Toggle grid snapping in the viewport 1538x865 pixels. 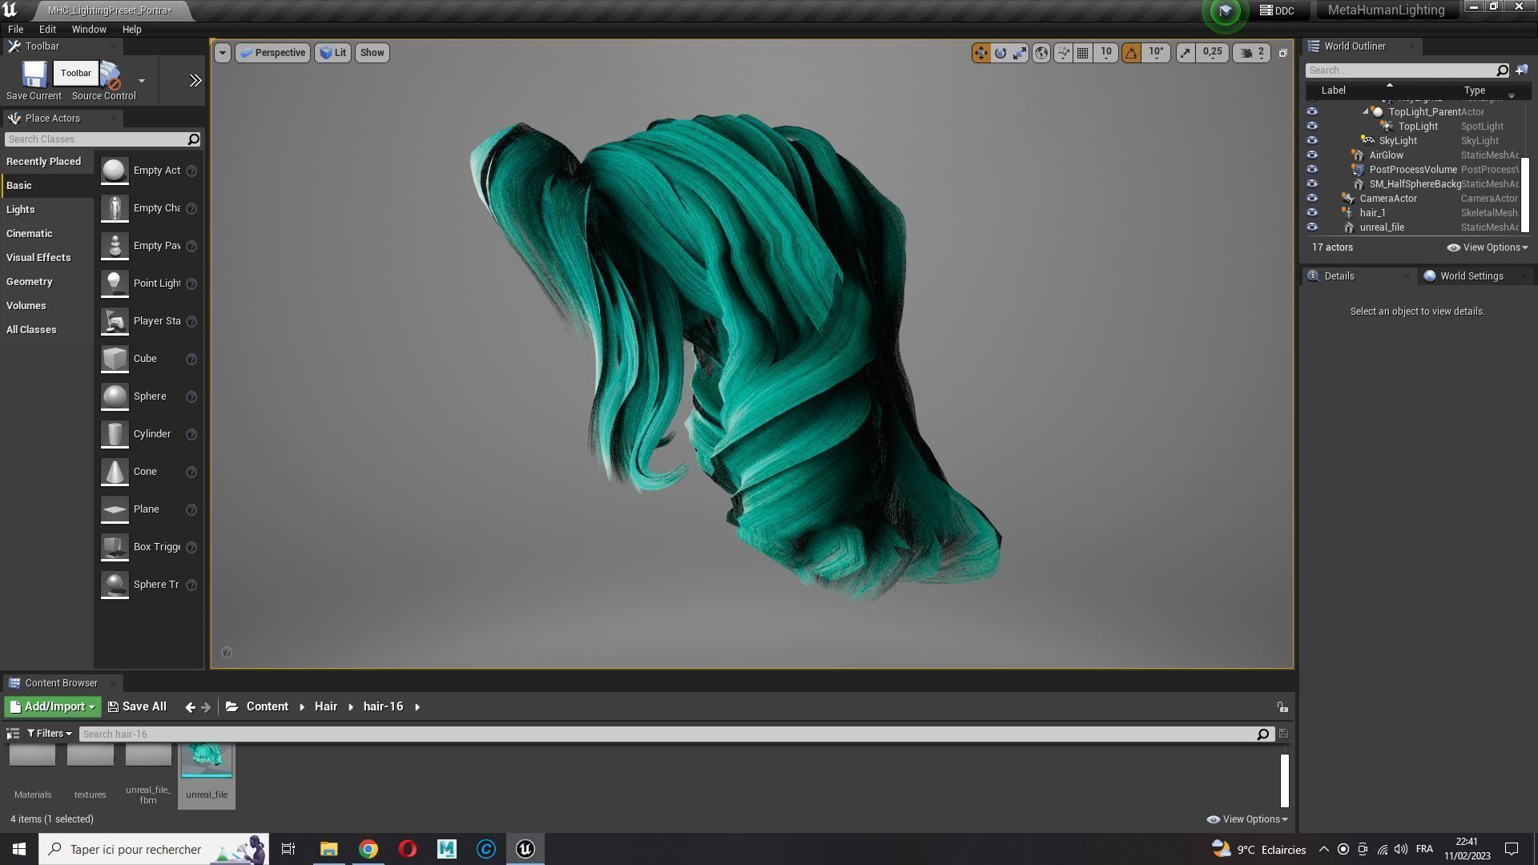pos(1082,53)
